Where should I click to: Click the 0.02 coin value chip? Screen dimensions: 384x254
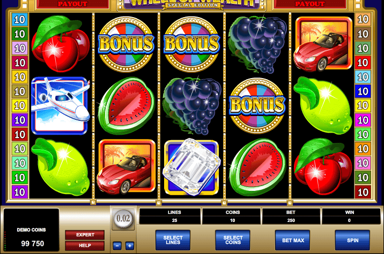(123, 218)
